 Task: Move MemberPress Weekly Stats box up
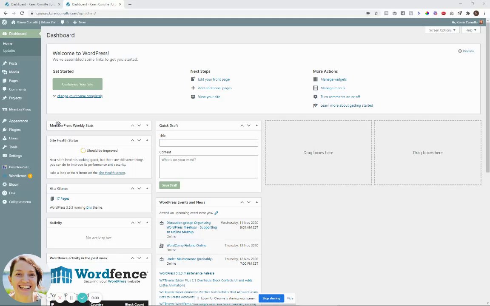133,125
